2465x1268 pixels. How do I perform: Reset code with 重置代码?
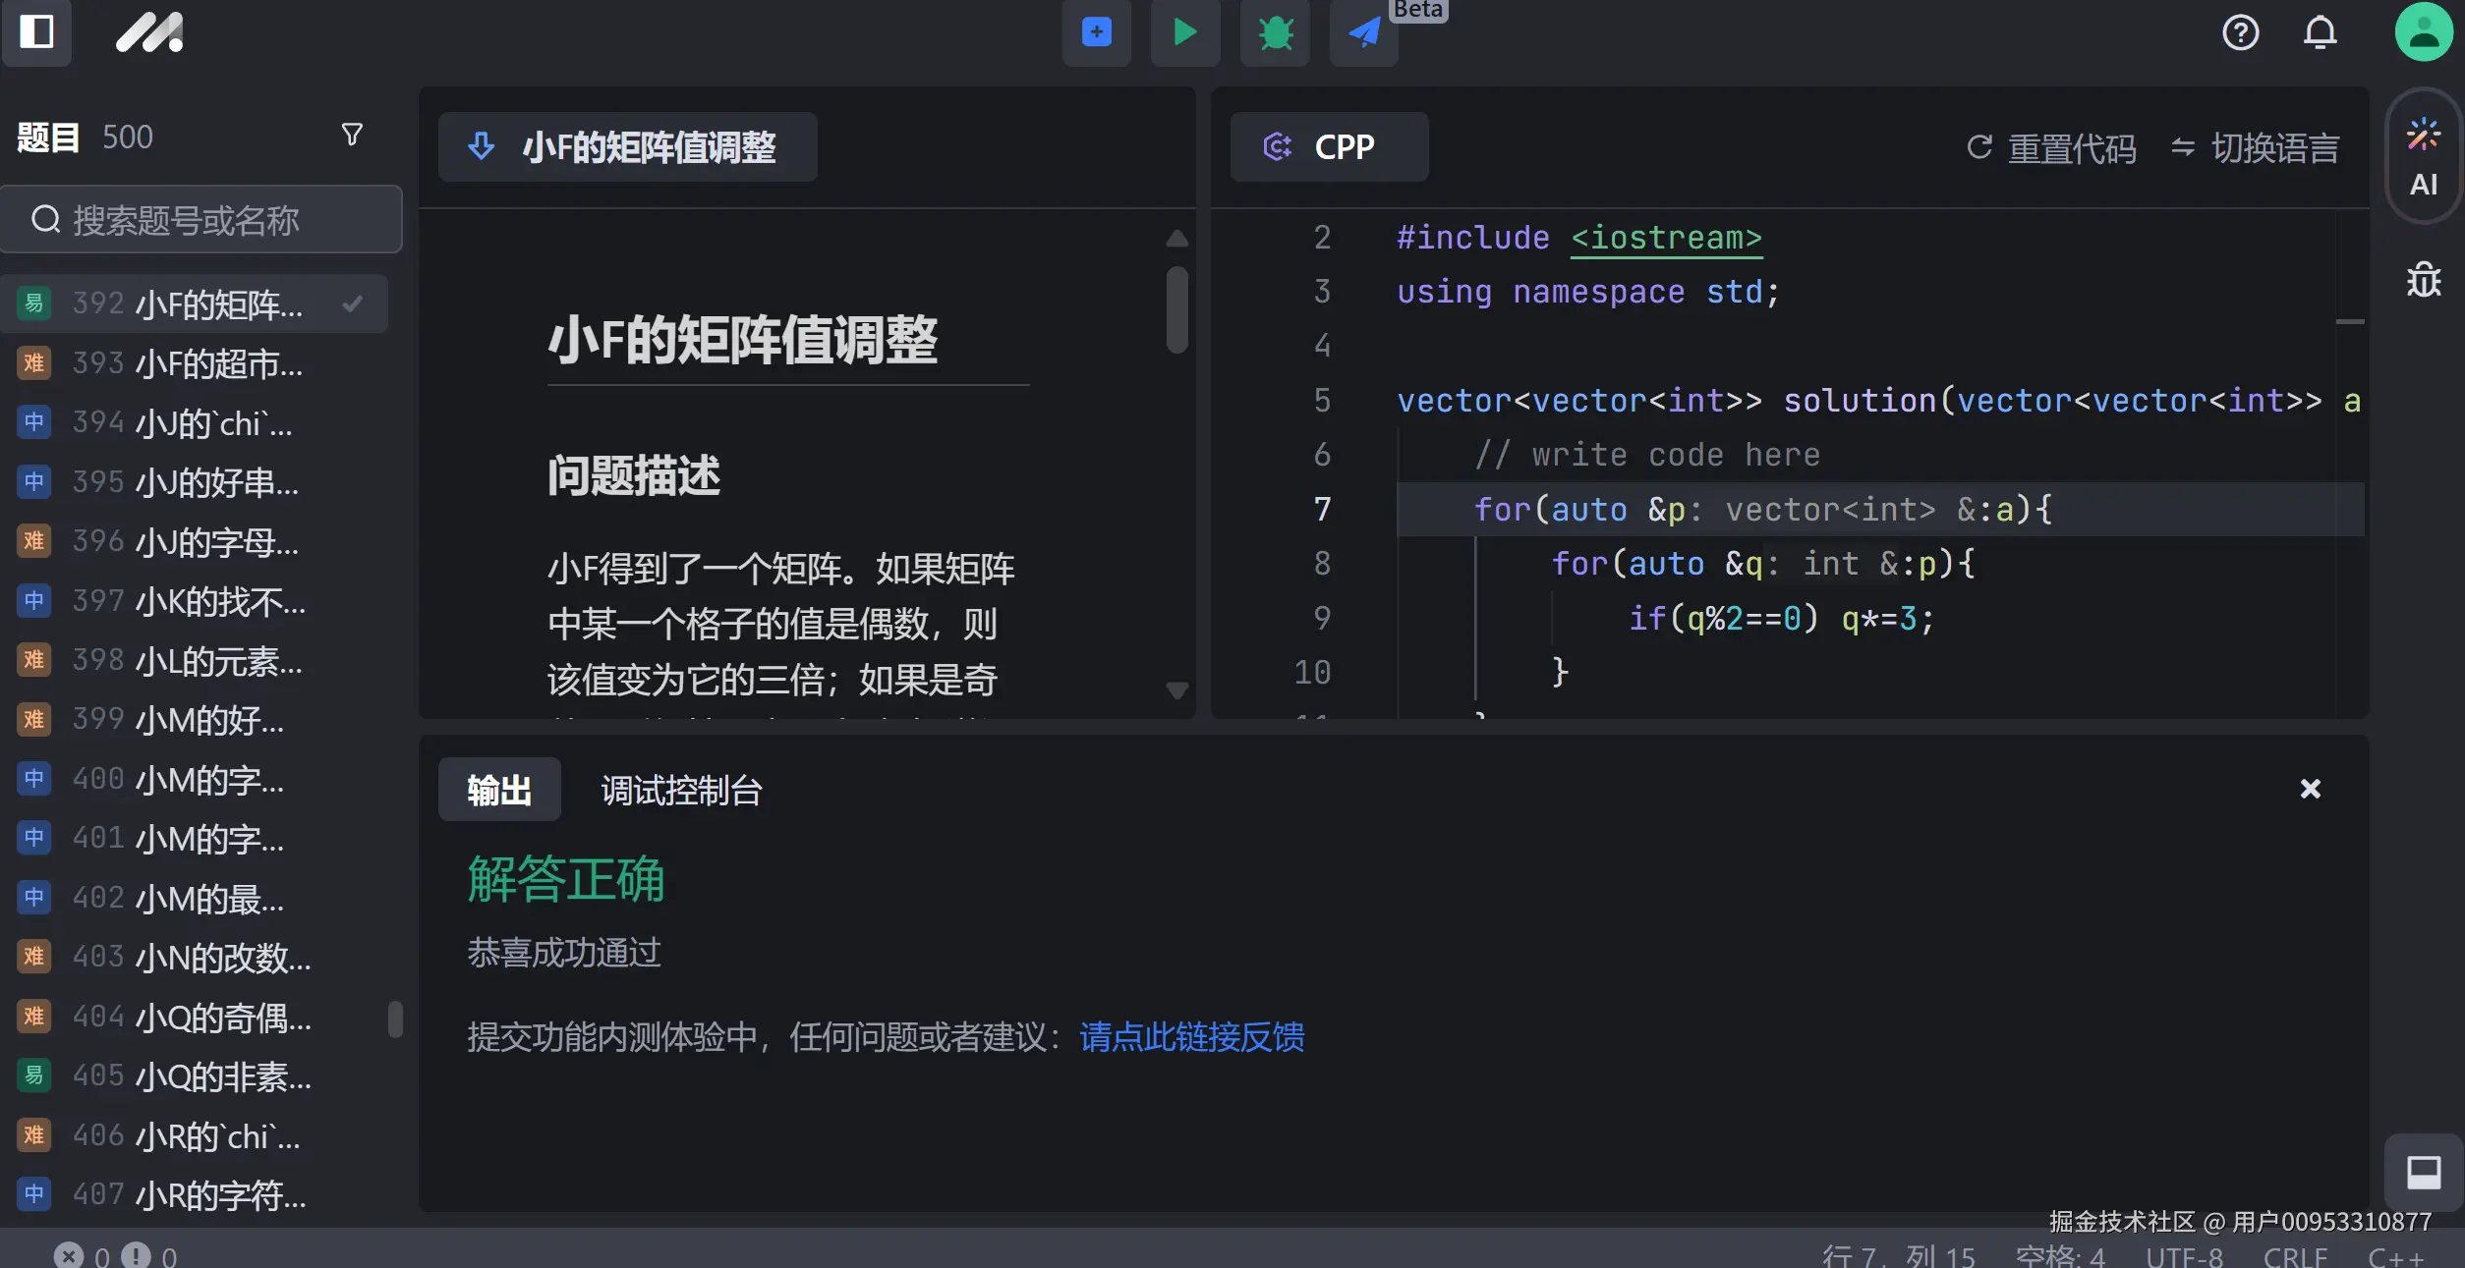click(x=2051, y=147)
